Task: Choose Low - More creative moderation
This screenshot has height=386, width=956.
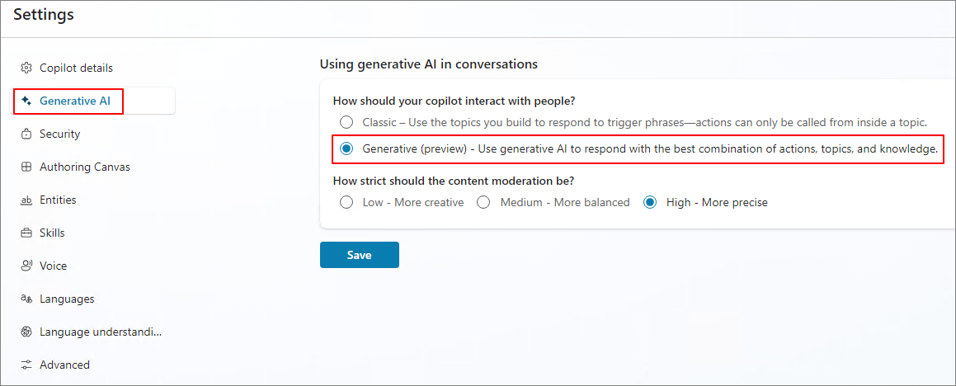Action: click(346, 202)
